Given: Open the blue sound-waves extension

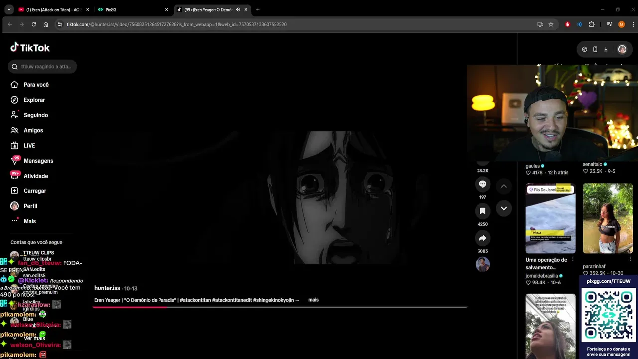Looking at the screenshot, I should pyautogui.click(x=579, y=24).
